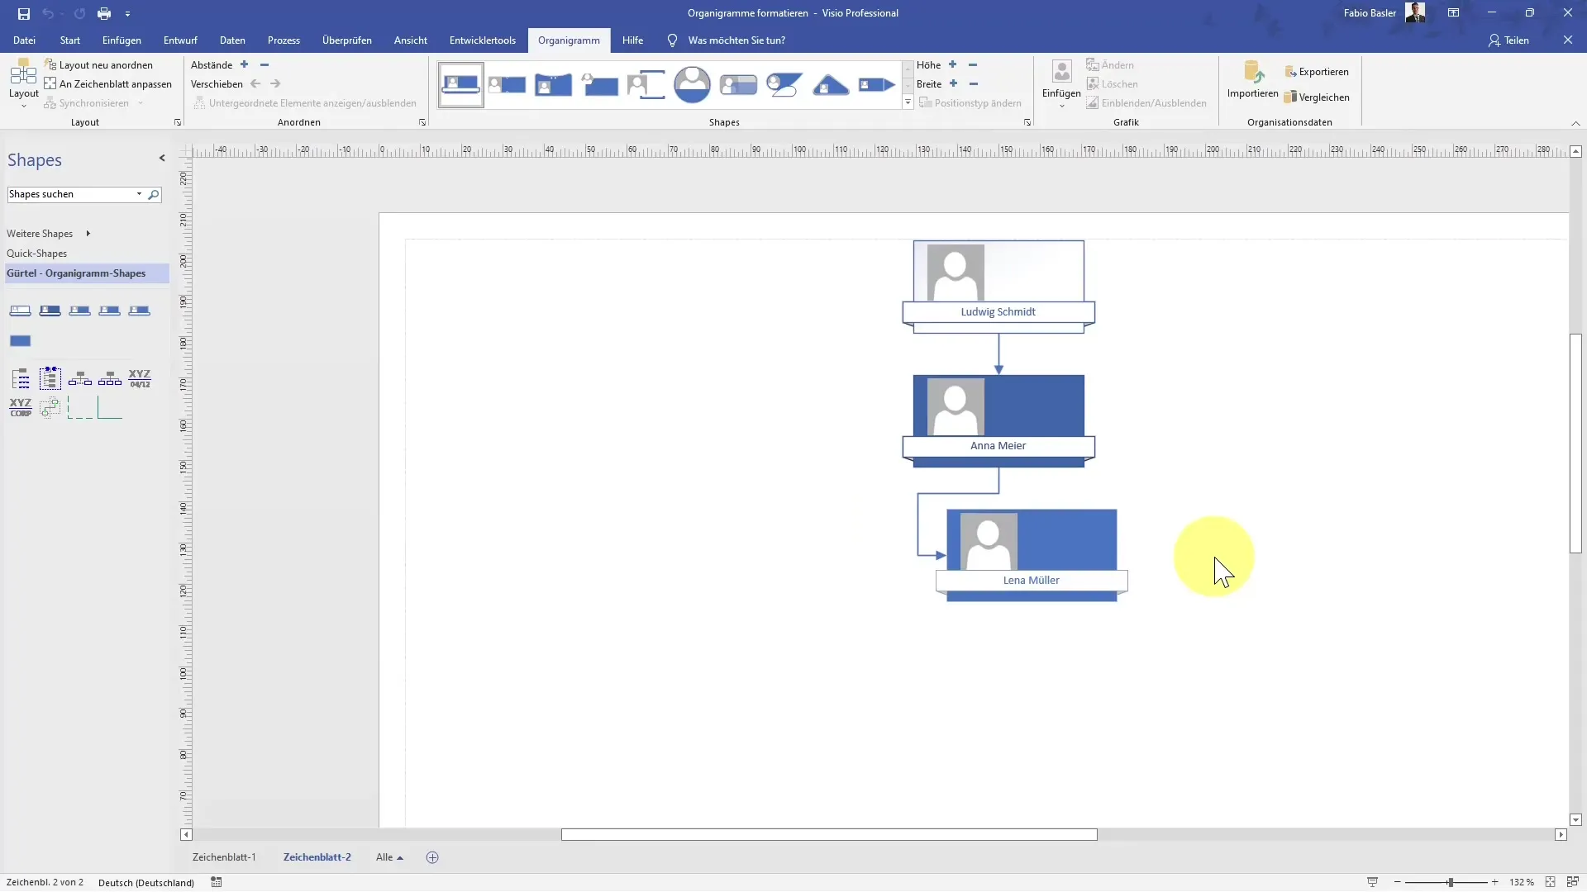Collapse the ribbon with the arrow
The image size is (1587, 892).
click(1575, 123)
